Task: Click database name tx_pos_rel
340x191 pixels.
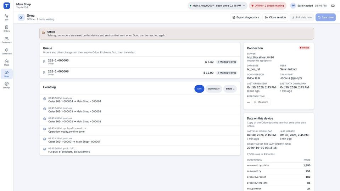Action: [253, 69]
